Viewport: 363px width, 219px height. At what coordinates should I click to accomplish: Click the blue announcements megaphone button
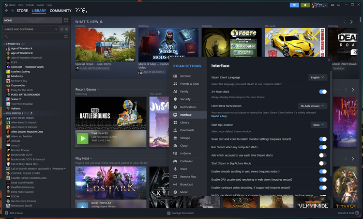294,5
